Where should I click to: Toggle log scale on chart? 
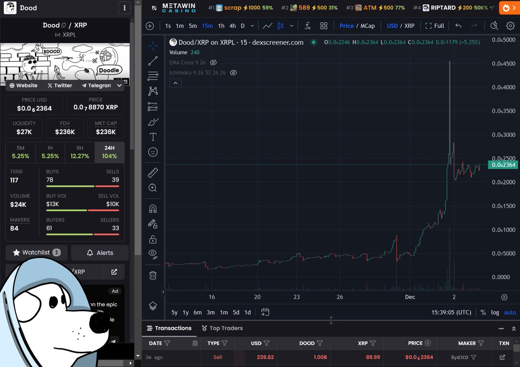pyautogui.click(x=495, y=312)
